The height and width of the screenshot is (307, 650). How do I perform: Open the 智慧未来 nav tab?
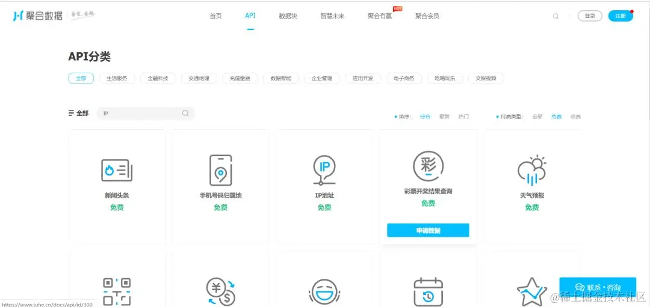click(x=332, y=16)
